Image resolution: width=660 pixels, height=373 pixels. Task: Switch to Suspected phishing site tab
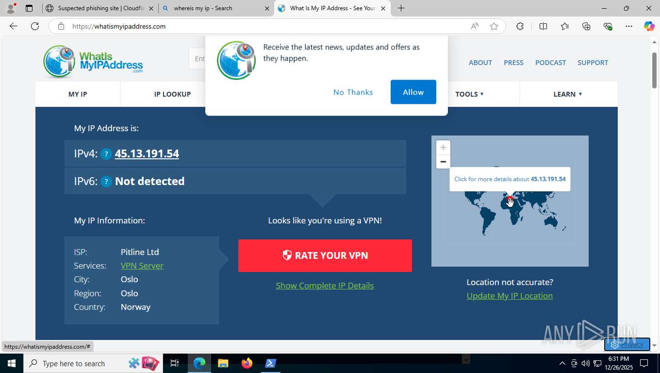[x=100, y=8]
